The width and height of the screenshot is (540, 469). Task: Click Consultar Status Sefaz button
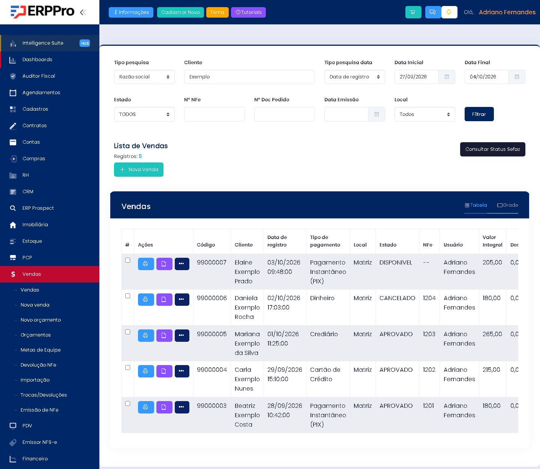pyautogui.click(x=493, y=149)
